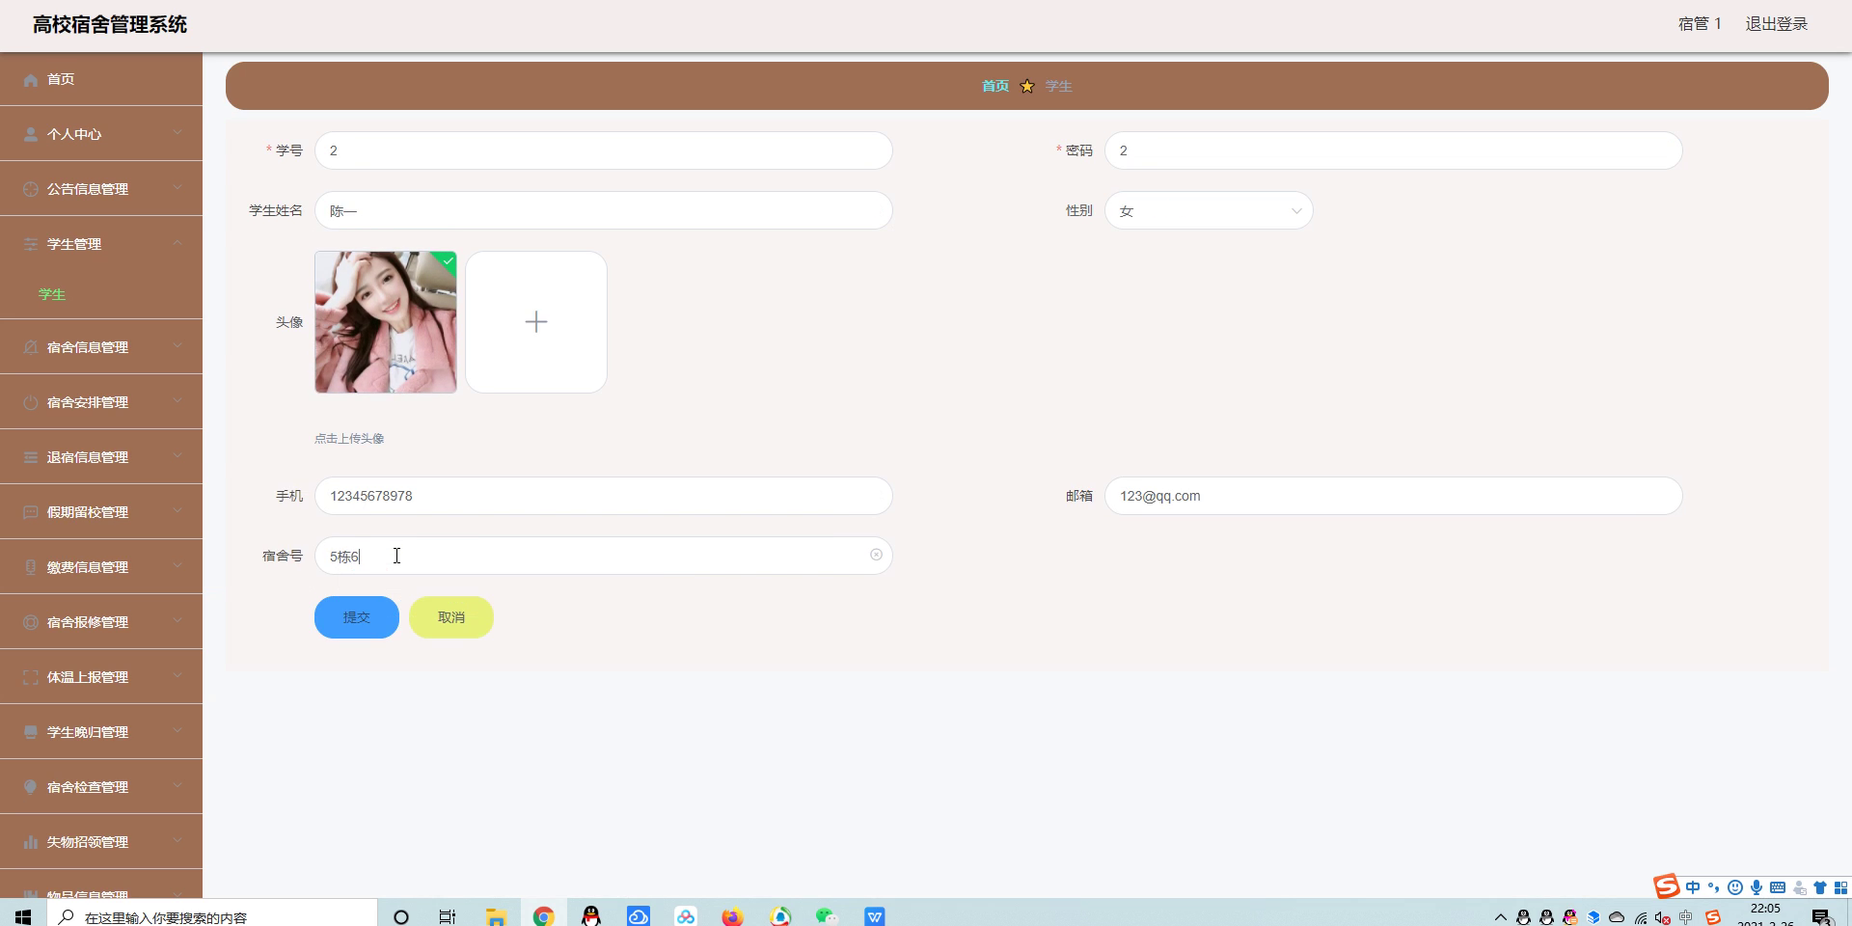
Task: Click the person icon beside 个人中心
Action: pyautogui.click(x=31, y=135)
